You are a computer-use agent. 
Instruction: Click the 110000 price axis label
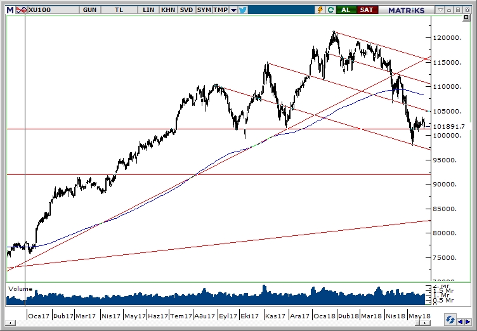point(447,87)
